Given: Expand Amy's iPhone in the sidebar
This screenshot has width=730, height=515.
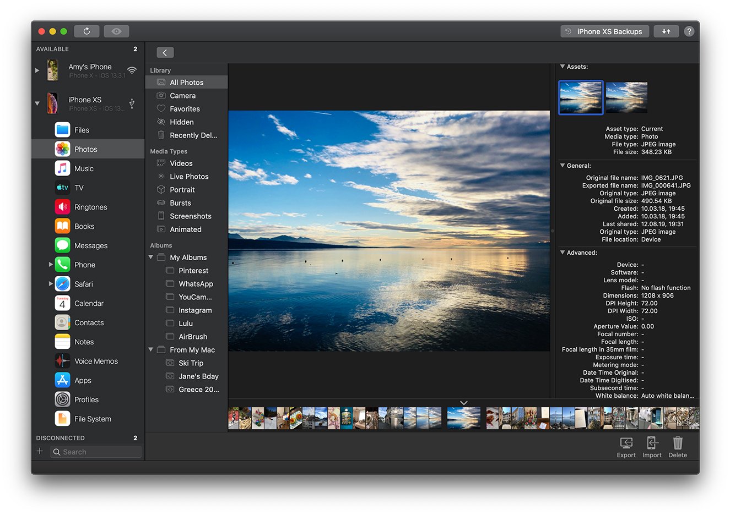Looking at the screenshot, I should (37, 70).
